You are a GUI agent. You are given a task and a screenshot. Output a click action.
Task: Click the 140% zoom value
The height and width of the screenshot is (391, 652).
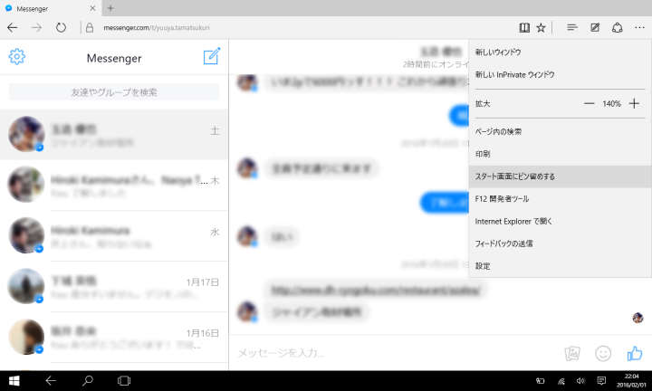(611, 104)
